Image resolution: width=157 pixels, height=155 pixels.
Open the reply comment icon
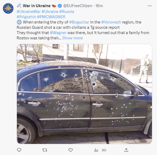tap(19, 150)
